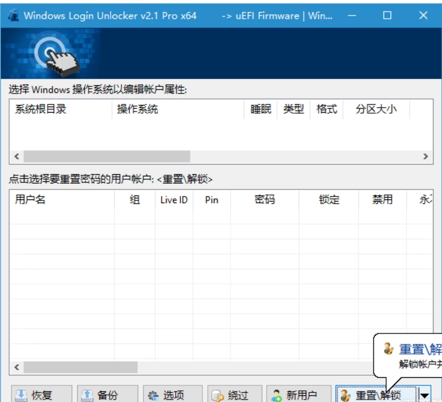Open the 选项 options button
This screenshot has width=442, height=402.
(173, 394)
